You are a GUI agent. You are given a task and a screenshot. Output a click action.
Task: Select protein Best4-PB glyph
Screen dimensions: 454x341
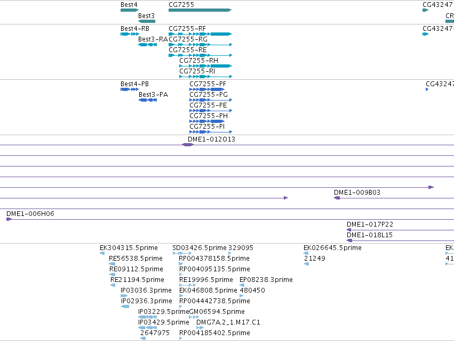tap(130, 89)
